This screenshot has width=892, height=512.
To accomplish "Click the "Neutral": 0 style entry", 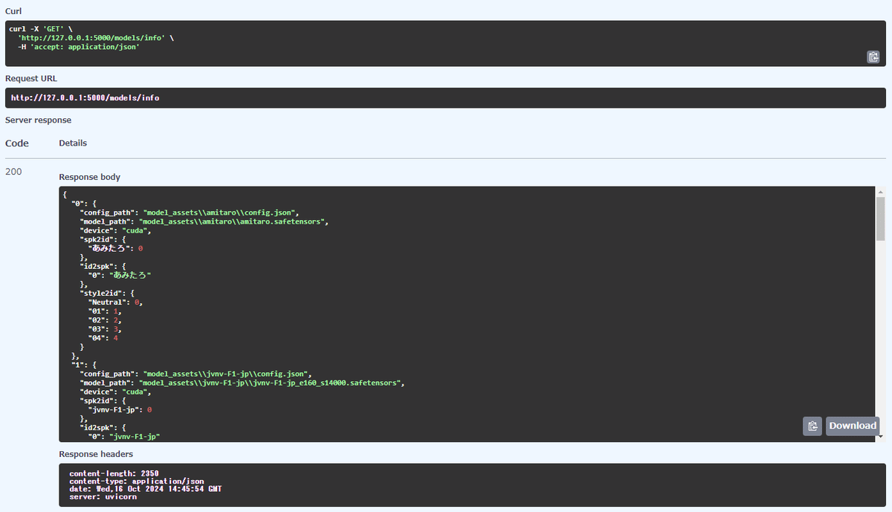I will [115, 302].
